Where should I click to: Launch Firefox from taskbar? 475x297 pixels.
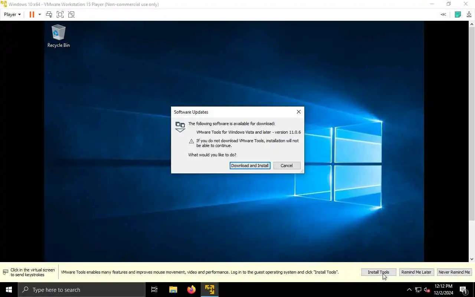click(191, 290)
